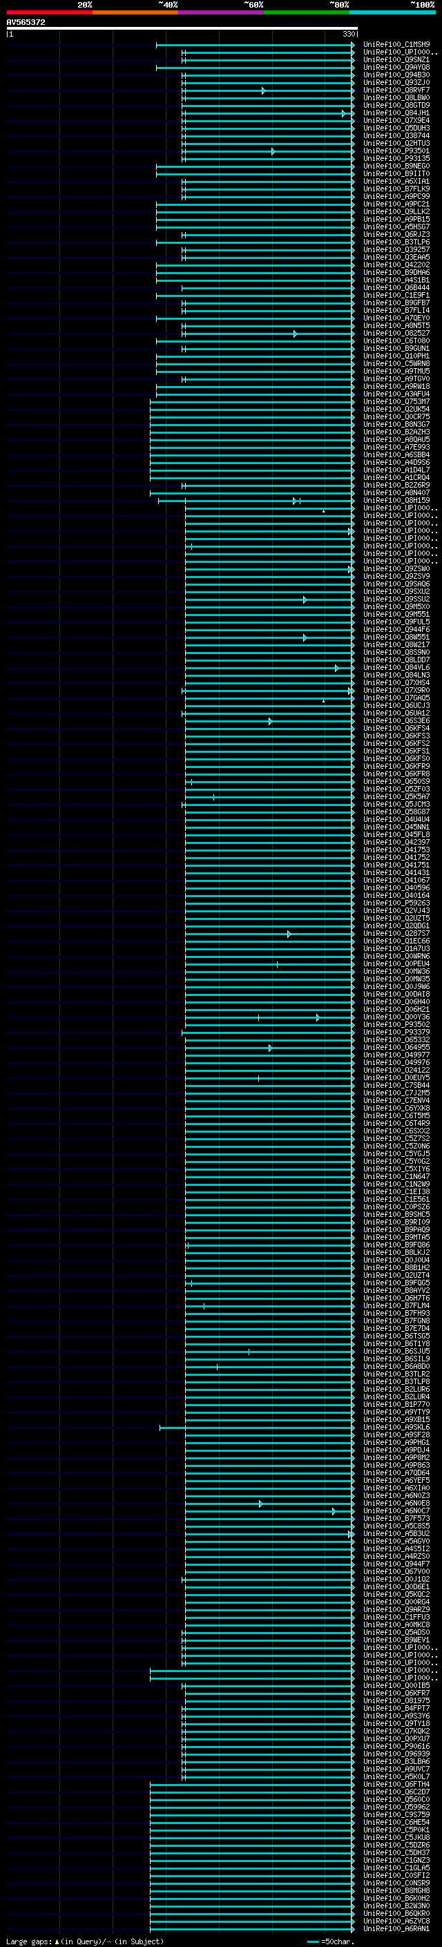Click the purple ~60% identity legend bar
The image size is (442, 1947).
click(x=220, y=12)
